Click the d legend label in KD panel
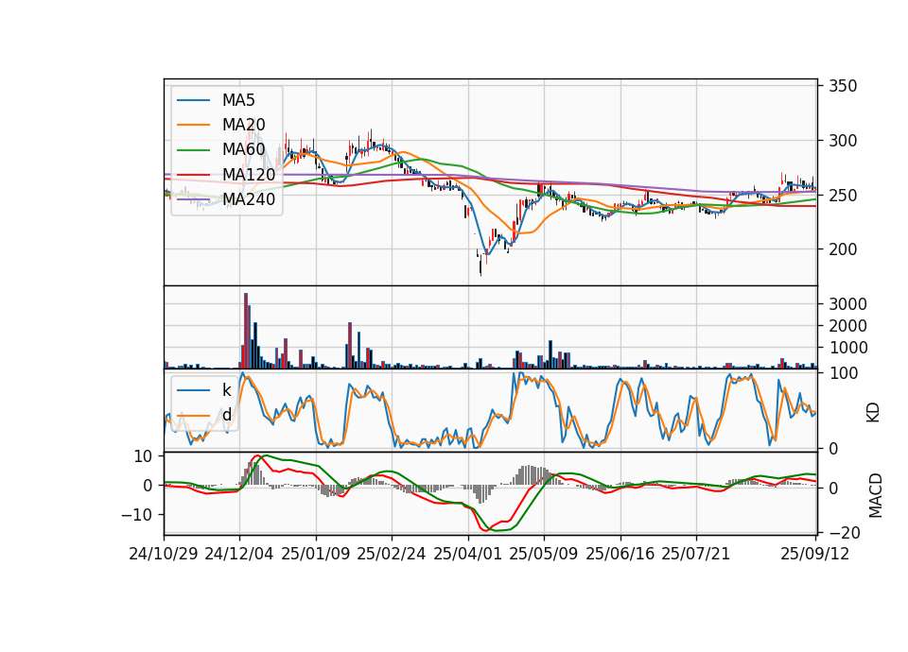The height and width of the screenshot is (652, 908). pos(226,414)
